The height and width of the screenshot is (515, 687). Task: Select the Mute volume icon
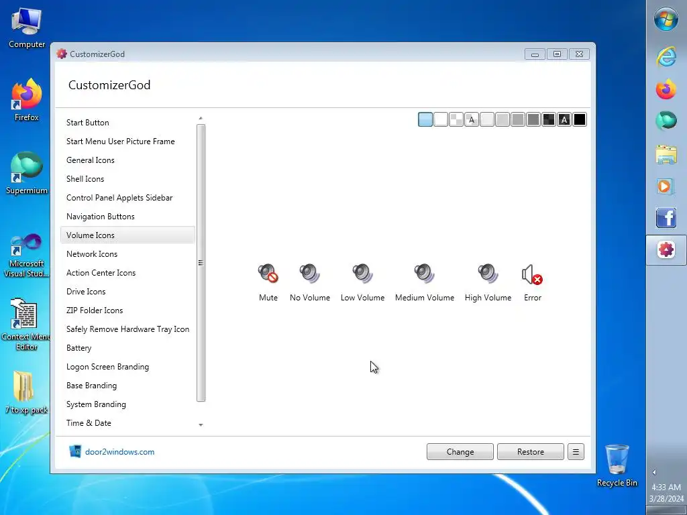tap(268, 282)
